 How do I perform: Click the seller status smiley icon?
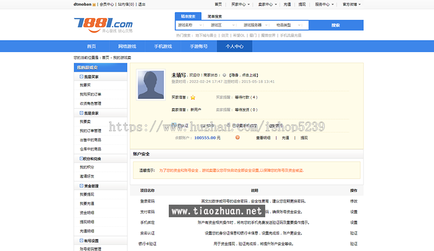[x=224, y=75]
